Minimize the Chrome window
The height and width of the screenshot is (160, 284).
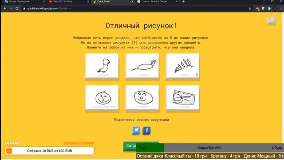point(264,1)
